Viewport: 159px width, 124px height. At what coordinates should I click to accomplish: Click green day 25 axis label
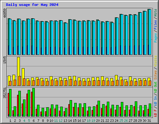click(121, 121)
